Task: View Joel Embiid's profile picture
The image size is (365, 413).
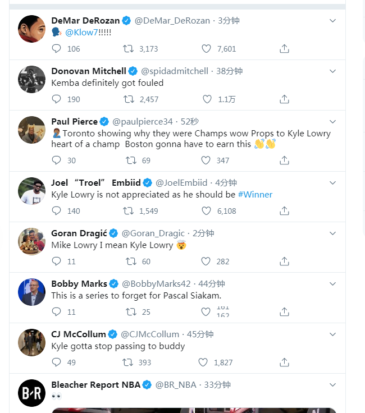Action: point(31,191)
